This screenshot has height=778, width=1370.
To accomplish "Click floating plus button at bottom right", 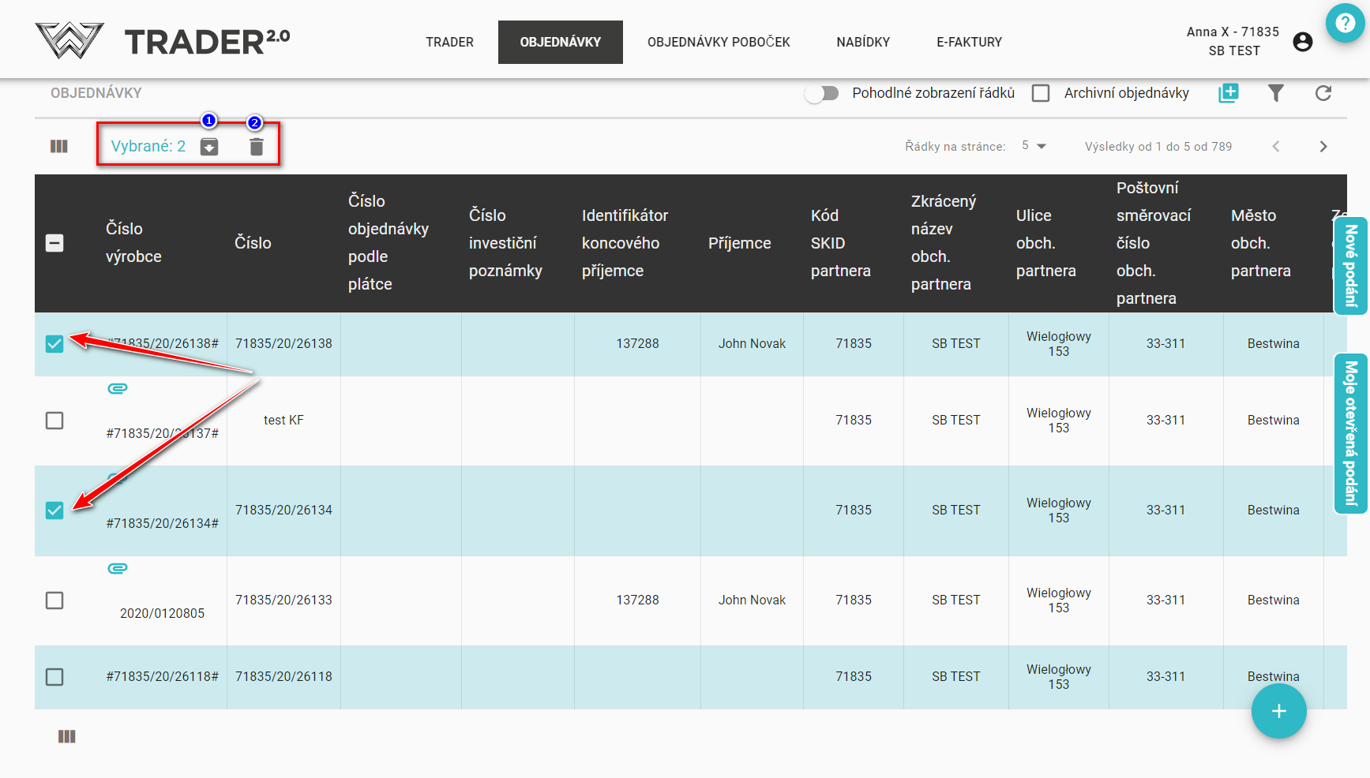I will [1278, 711].
